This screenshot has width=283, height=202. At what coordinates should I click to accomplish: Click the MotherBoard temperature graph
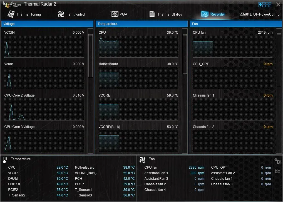coord(138,78)
